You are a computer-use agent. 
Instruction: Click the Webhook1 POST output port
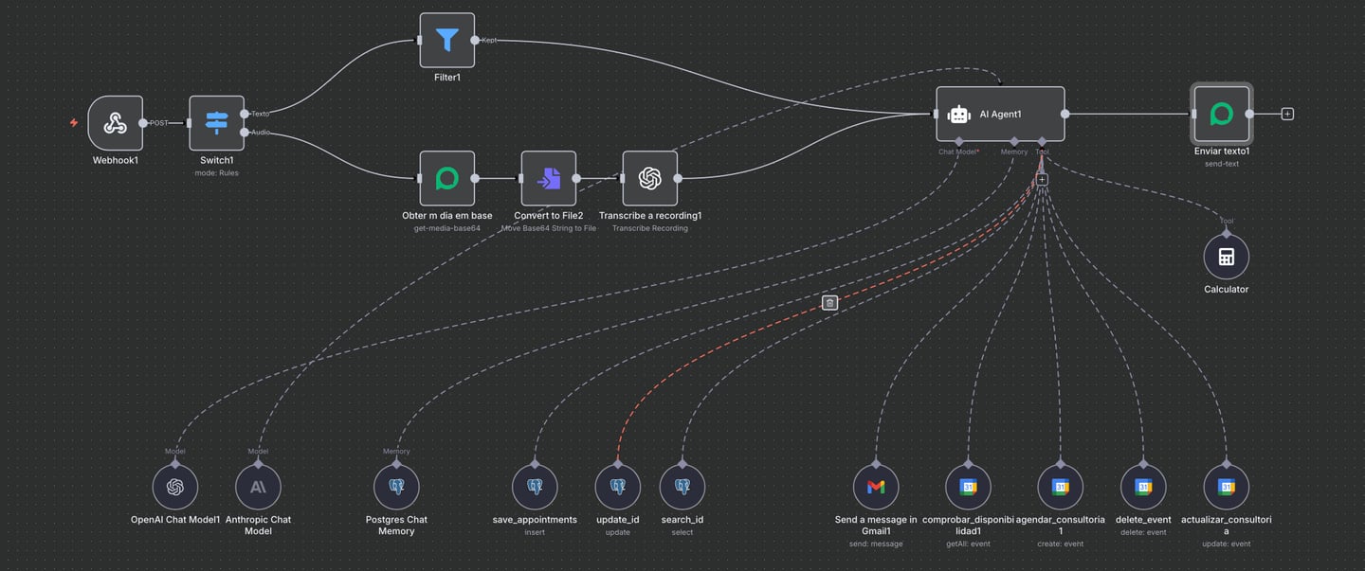(143, 123)
